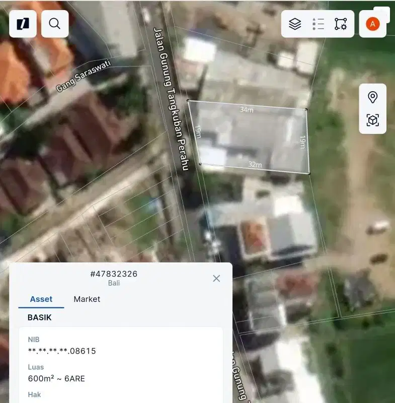Click the BASIK section heading

(39, 318)
